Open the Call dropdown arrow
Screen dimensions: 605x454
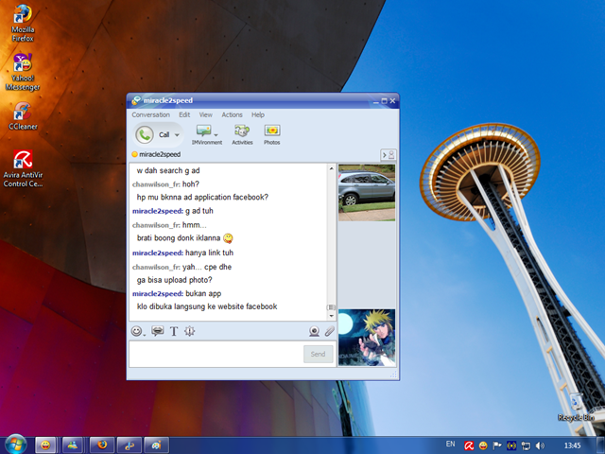pos(176,135)
